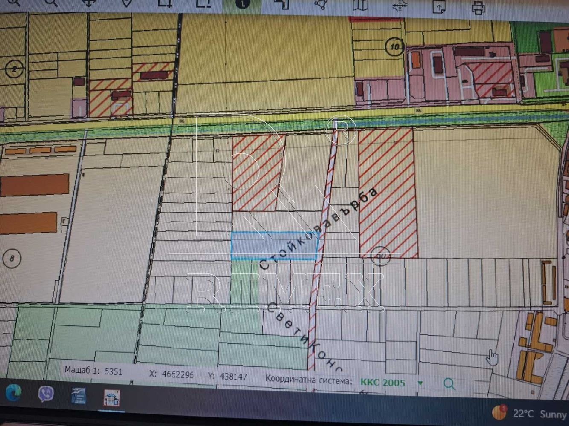Click the rectangle selection tool

pyautogui.click(x=165, y=3)
